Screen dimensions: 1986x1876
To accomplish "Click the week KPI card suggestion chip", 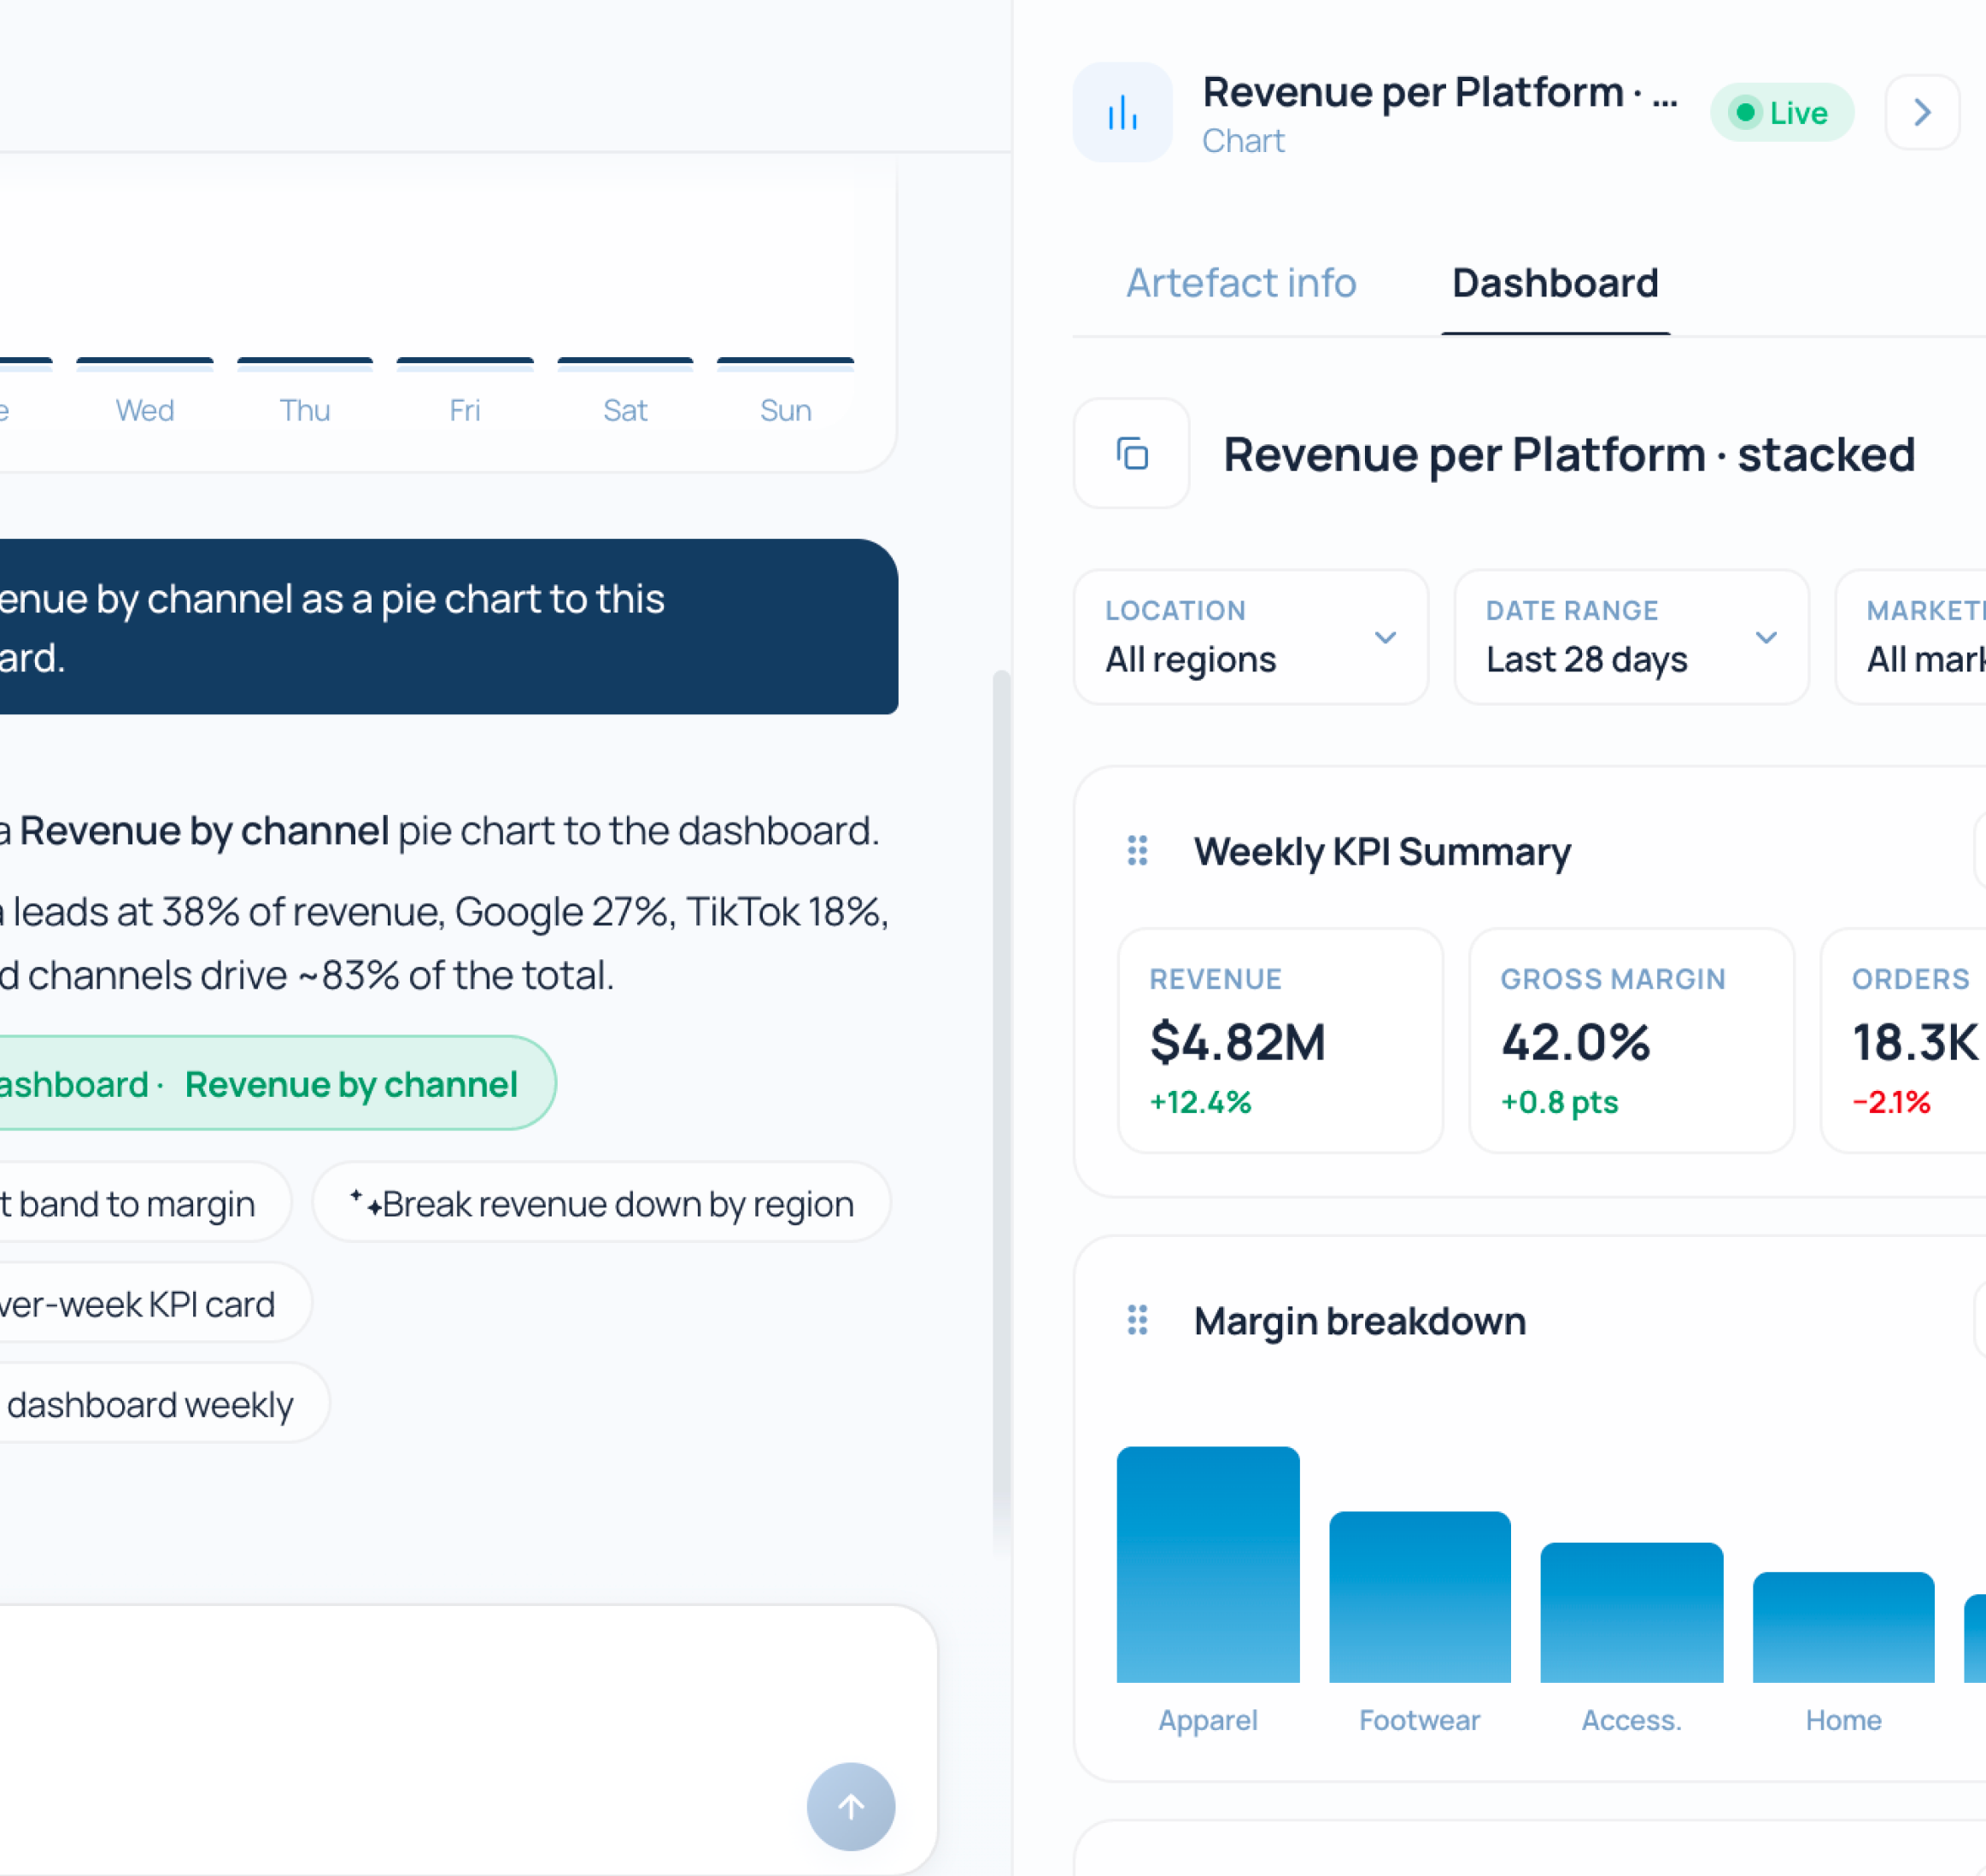I will pos(140,1304).
